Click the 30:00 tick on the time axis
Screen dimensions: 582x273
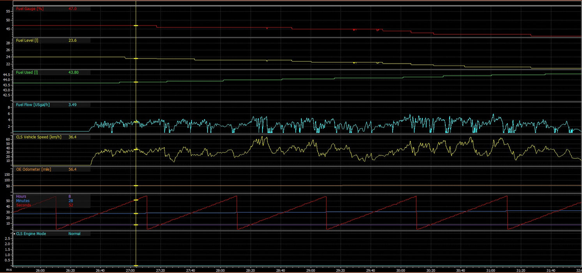[401, 270]
